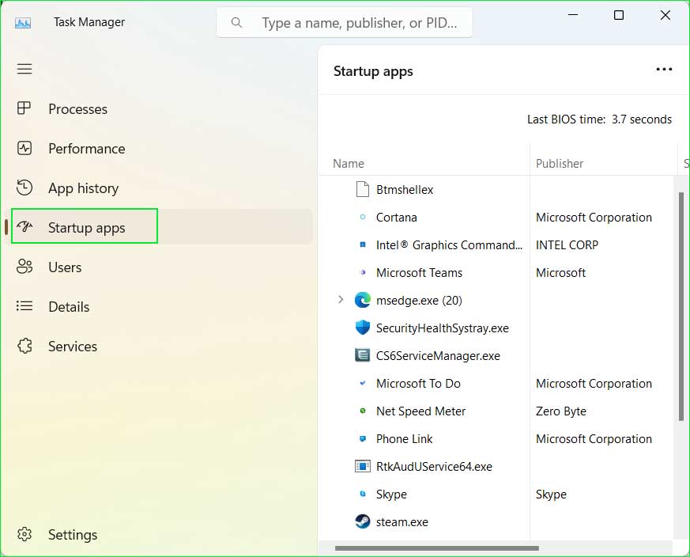Click the Startup apps gauge icon
Screen dimensions: 690x557
(25, 226)
